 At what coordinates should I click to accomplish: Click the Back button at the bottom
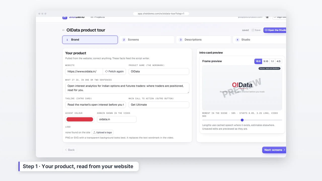pos(70,150)
